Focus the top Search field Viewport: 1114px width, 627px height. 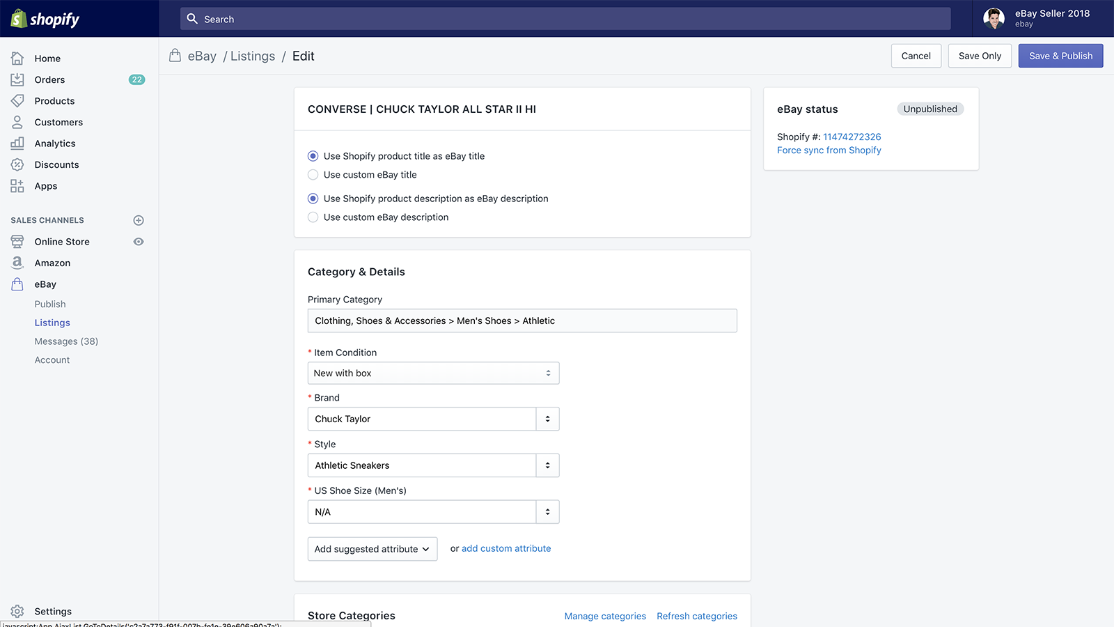click(x=565, y=19)
